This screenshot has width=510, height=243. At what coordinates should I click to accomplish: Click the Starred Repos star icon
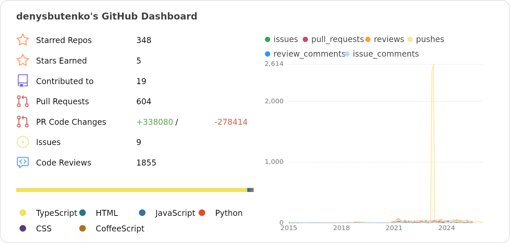pos(22,40)
